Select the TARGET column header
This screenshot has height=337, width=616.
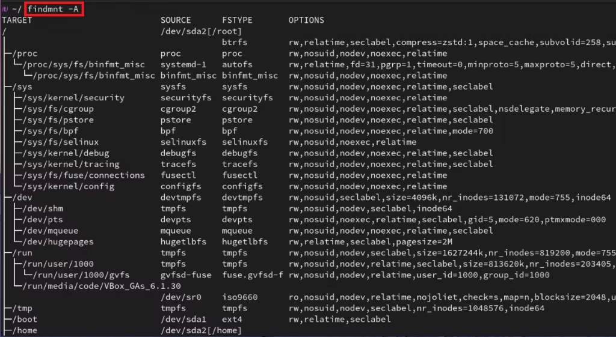[x=17, y=20]
